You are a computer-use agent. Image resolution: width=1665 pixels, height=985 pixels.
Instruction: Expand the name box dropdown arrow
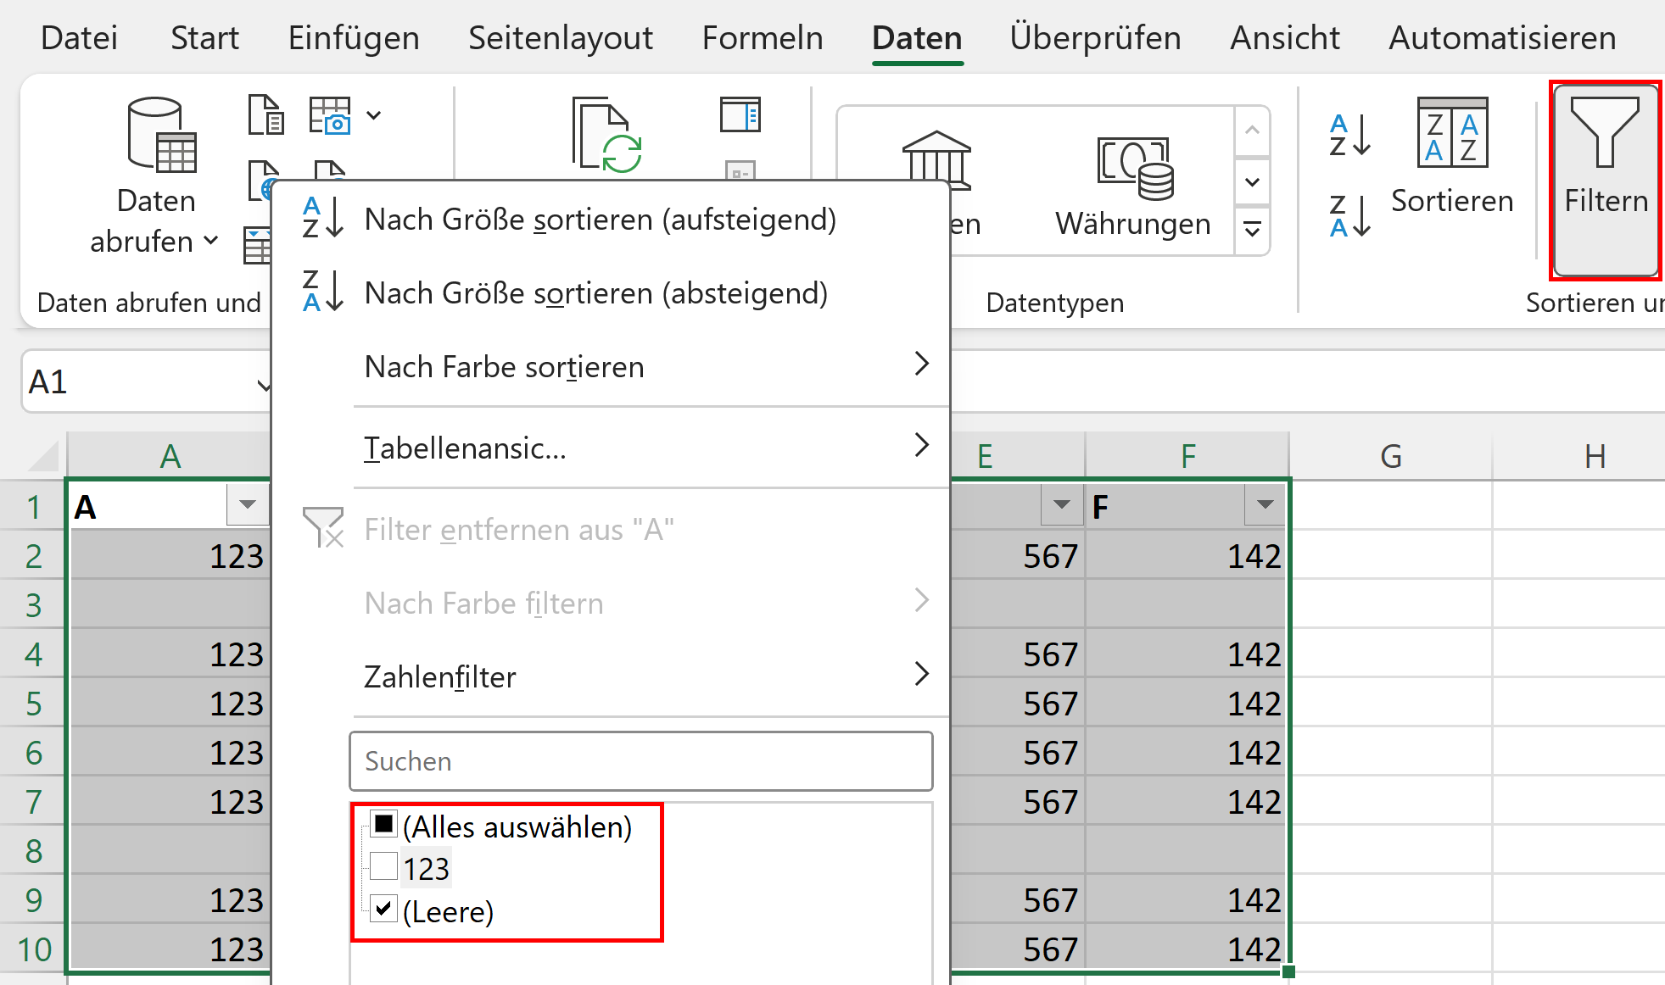point(264,384)
